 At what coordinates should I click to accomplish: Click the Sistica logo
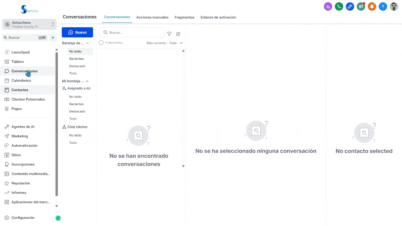pyautogui.click(x=29, y=9)
